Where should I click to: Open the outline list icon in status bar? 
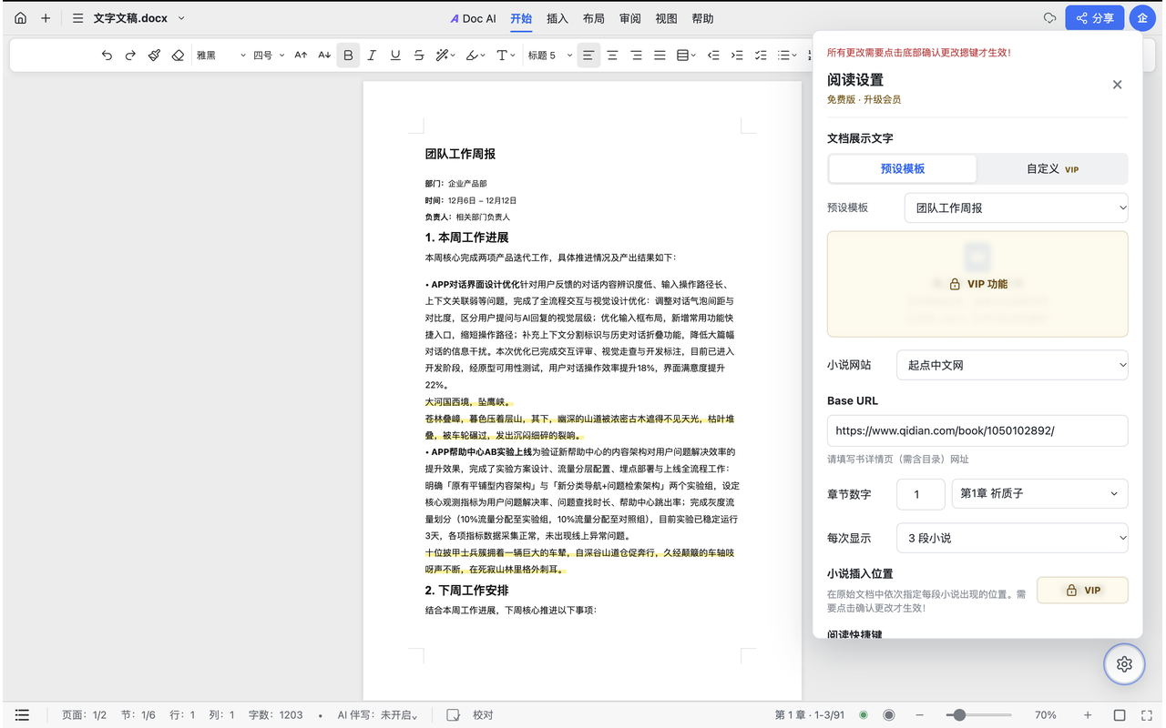(x=23, y=715)
